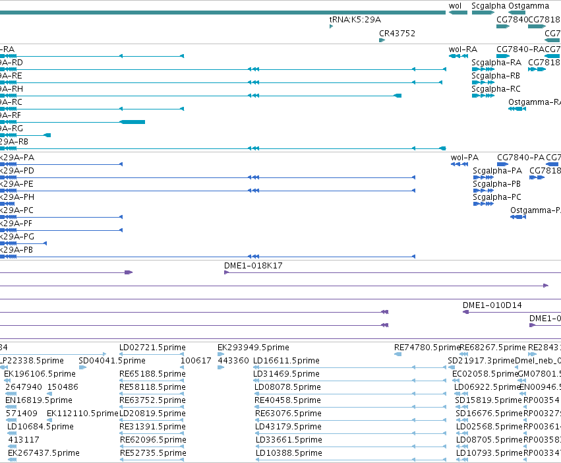Image resolution: width=561 pixels, height=463 pixels.
Task: Click EST LD33661.5prime
Action: [x=289, y=440]
